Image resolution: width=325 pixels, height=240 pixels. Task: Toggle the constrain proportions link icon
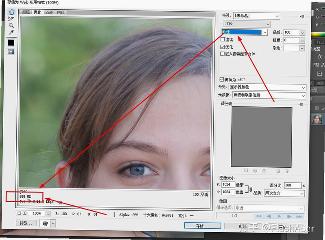(251, 189)
